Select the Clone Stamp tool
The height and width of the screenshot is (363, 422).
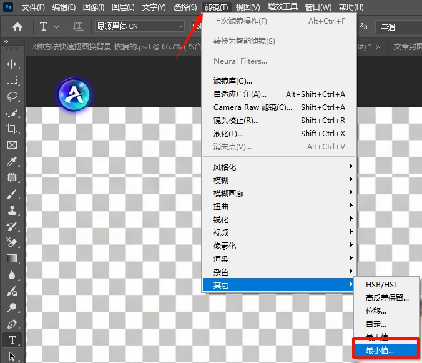[12, 210]
